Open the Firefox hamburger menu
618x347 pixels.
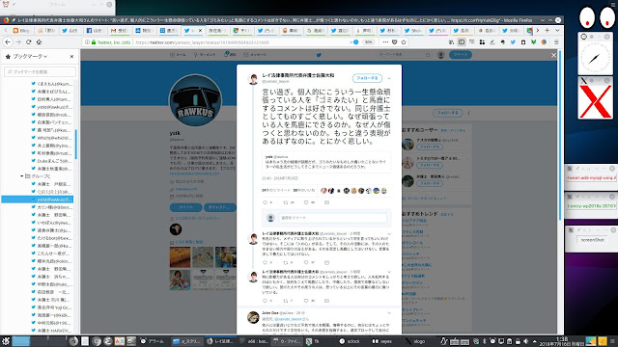(x=556, y=42)
